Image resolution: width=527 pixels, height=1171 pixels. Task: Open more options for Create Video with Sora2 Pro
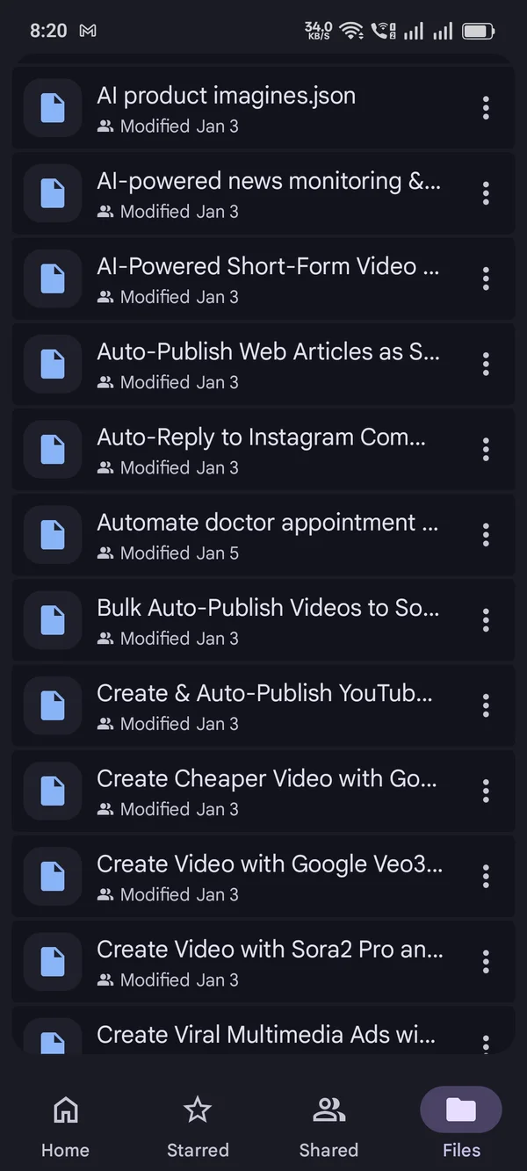486,961
